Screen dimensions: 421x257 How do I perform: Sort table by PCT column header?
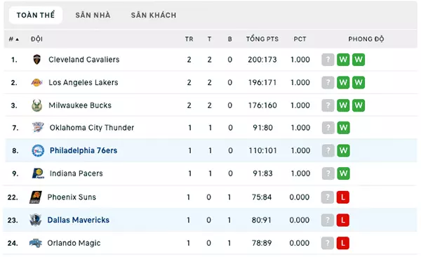pos(300,39)
